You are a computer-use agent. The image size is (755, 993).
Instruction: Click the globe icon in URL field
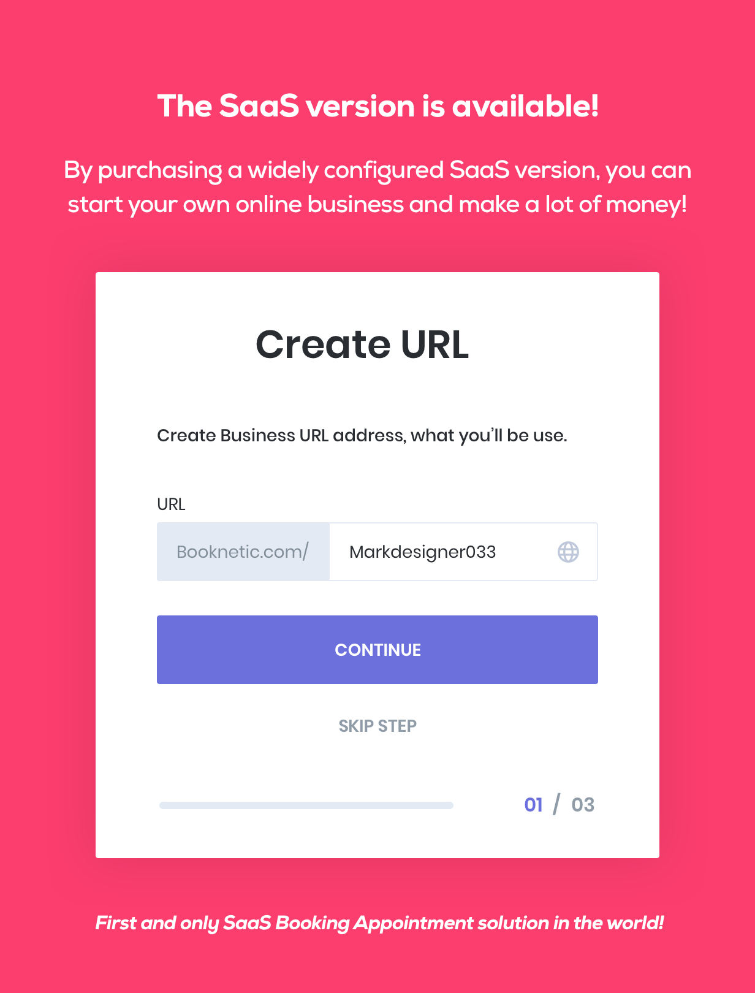click(x=568, y=552)
